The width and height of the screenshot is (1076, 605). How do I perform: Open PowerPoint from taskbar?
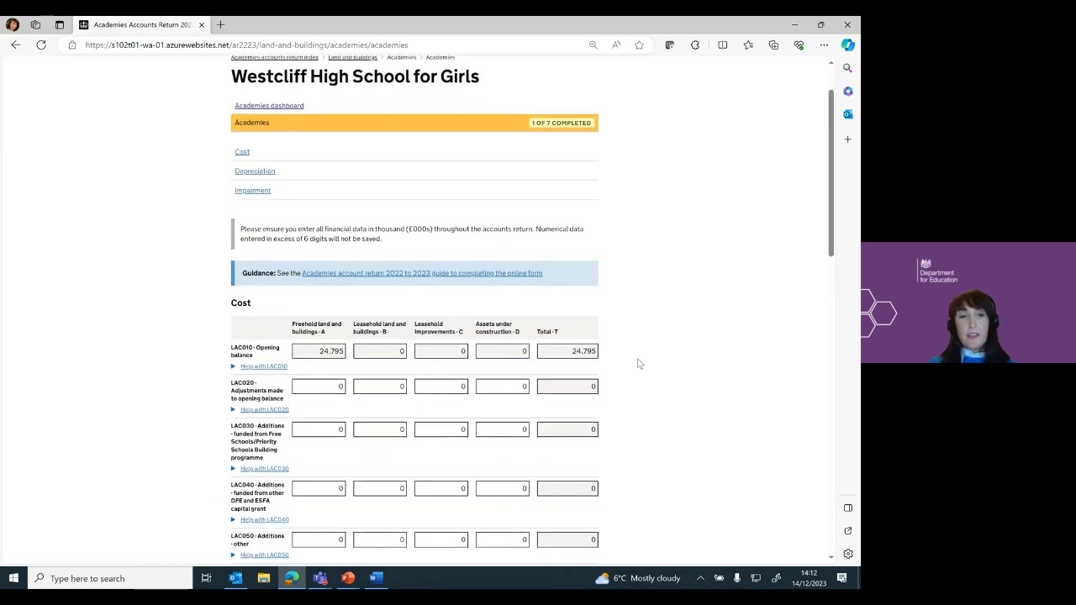tap(348, 578)
